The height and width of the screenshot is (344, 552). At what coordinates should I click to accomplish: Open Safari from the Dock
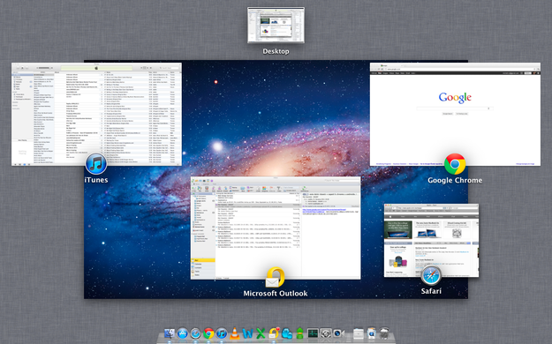pyautogui.click(x=195, y=333)
